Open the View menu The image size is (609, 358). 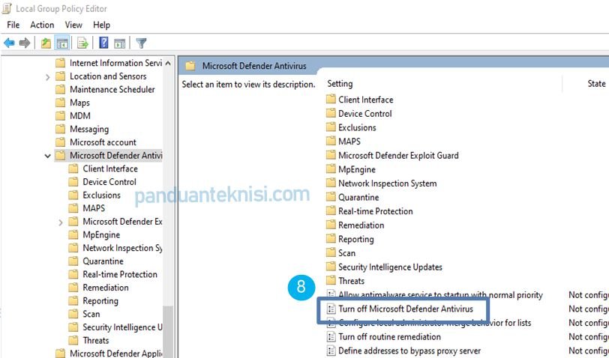tap(73, 25)
